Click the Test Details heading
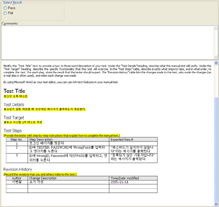 (x=14, y=105)
